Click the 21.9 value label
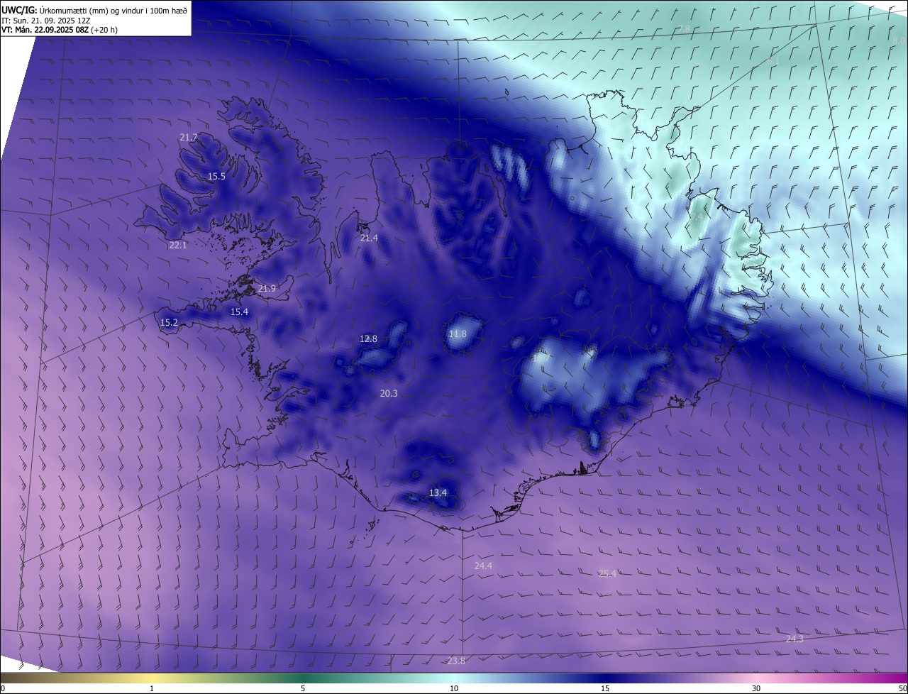This screenshot has height=694, width=908. tap(267, 288)
